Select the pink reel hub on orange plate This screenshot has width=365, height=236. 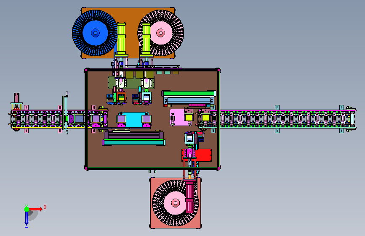pyautogui.click(x=161, y=33)
